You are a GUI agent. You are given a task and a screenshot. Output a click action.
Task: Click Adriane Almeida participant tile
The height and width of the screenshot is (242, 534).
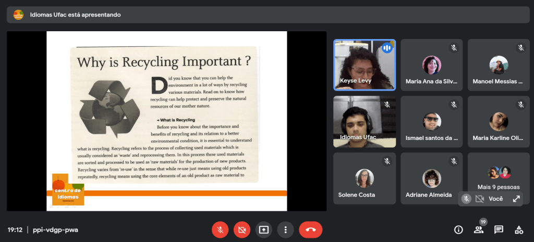pyautogui.click(x=431, y=178)
